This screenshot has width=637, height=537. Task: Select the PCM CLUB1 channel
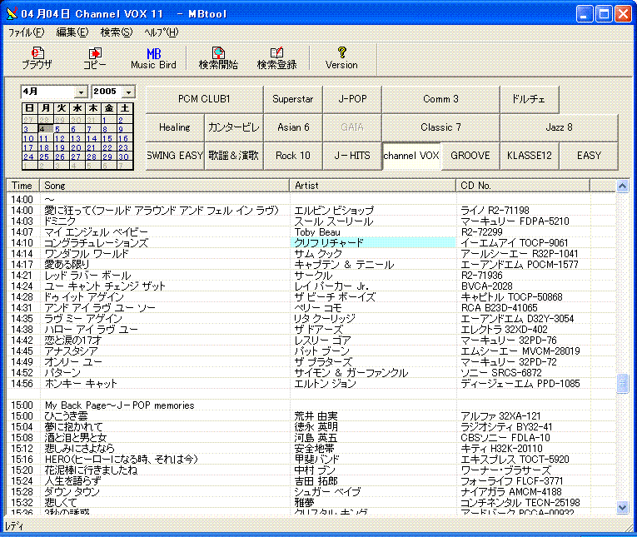coord(204,99)
